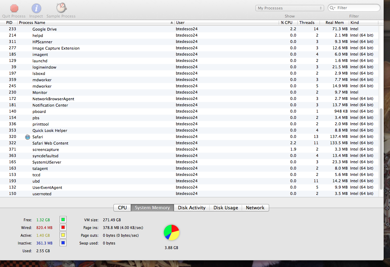Click the 271.49 GB VM size value
This screenshot has height=267, width=390.
click(112, 220)
